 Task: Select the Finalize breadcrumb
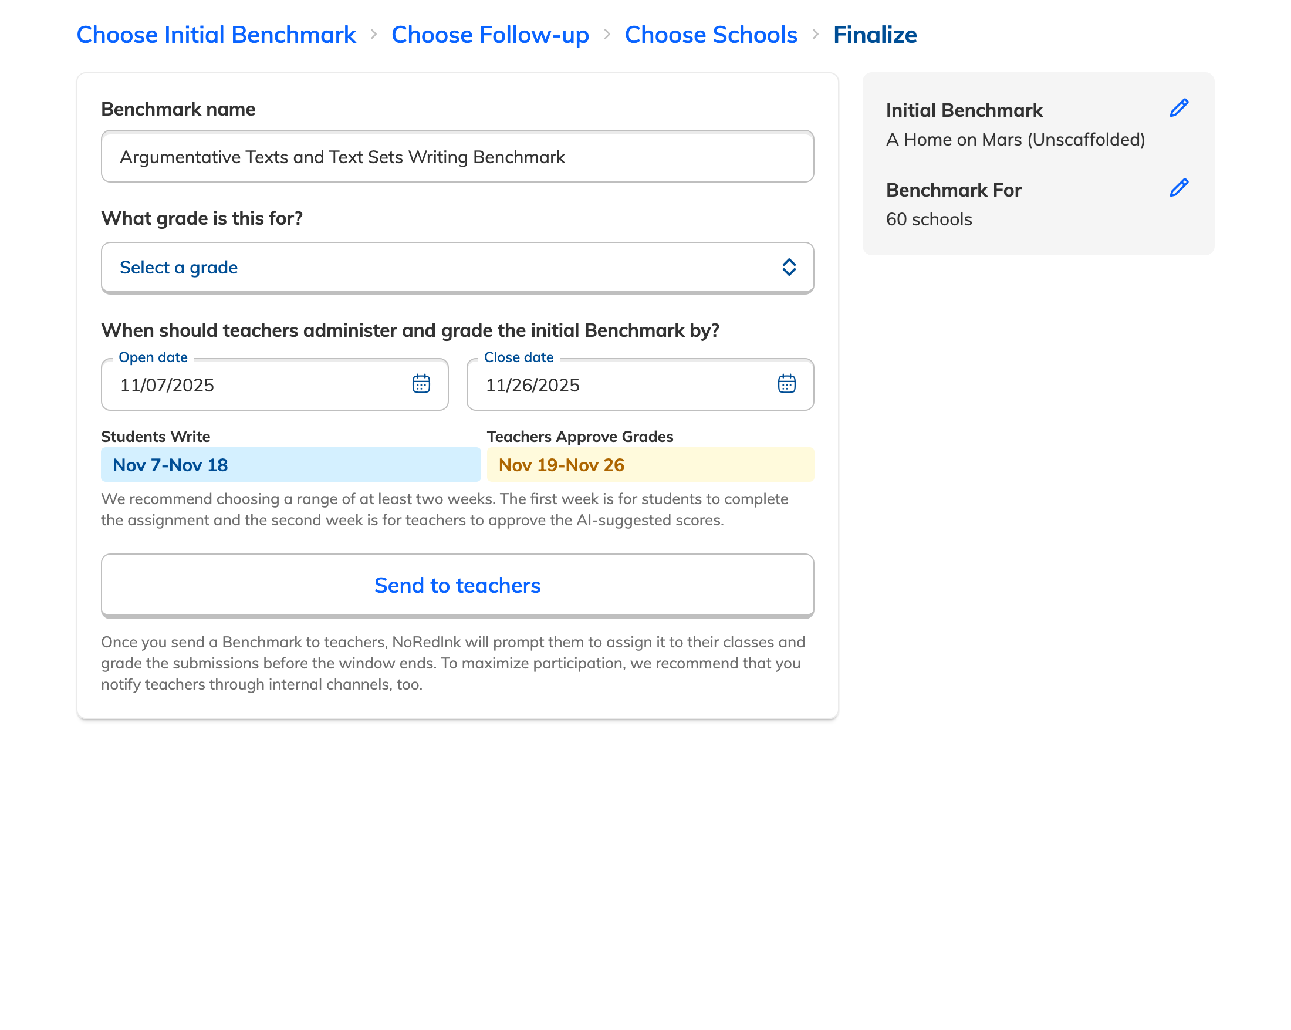coord(875,35)
